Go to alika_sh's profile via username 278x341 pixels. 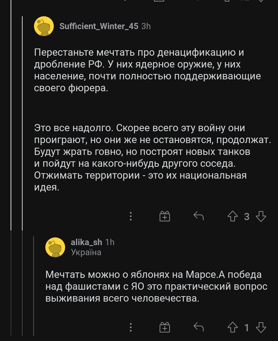click(x=86, y=242)
